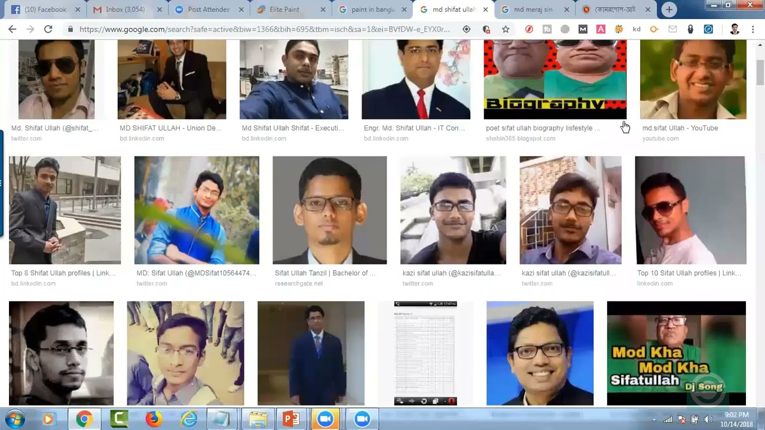Switch to the Elite Paint tab
The image size is (765, 430).
coord(287,10)
